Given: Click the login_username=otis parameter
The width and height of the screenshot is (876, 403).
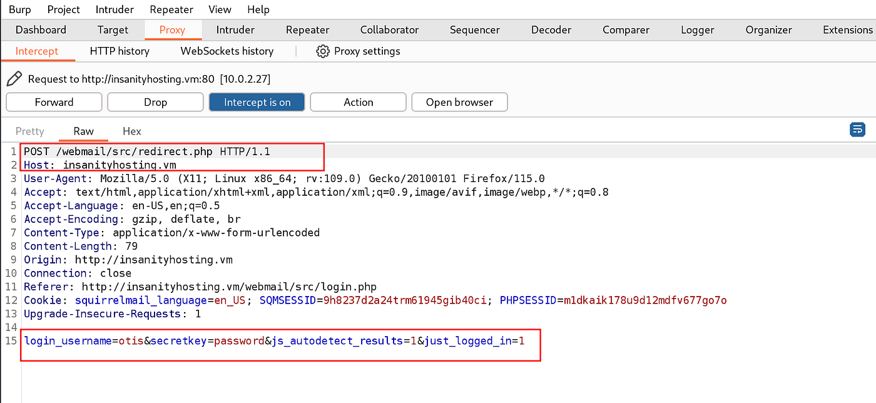Looking at the screenshot, I should (84, 341).
